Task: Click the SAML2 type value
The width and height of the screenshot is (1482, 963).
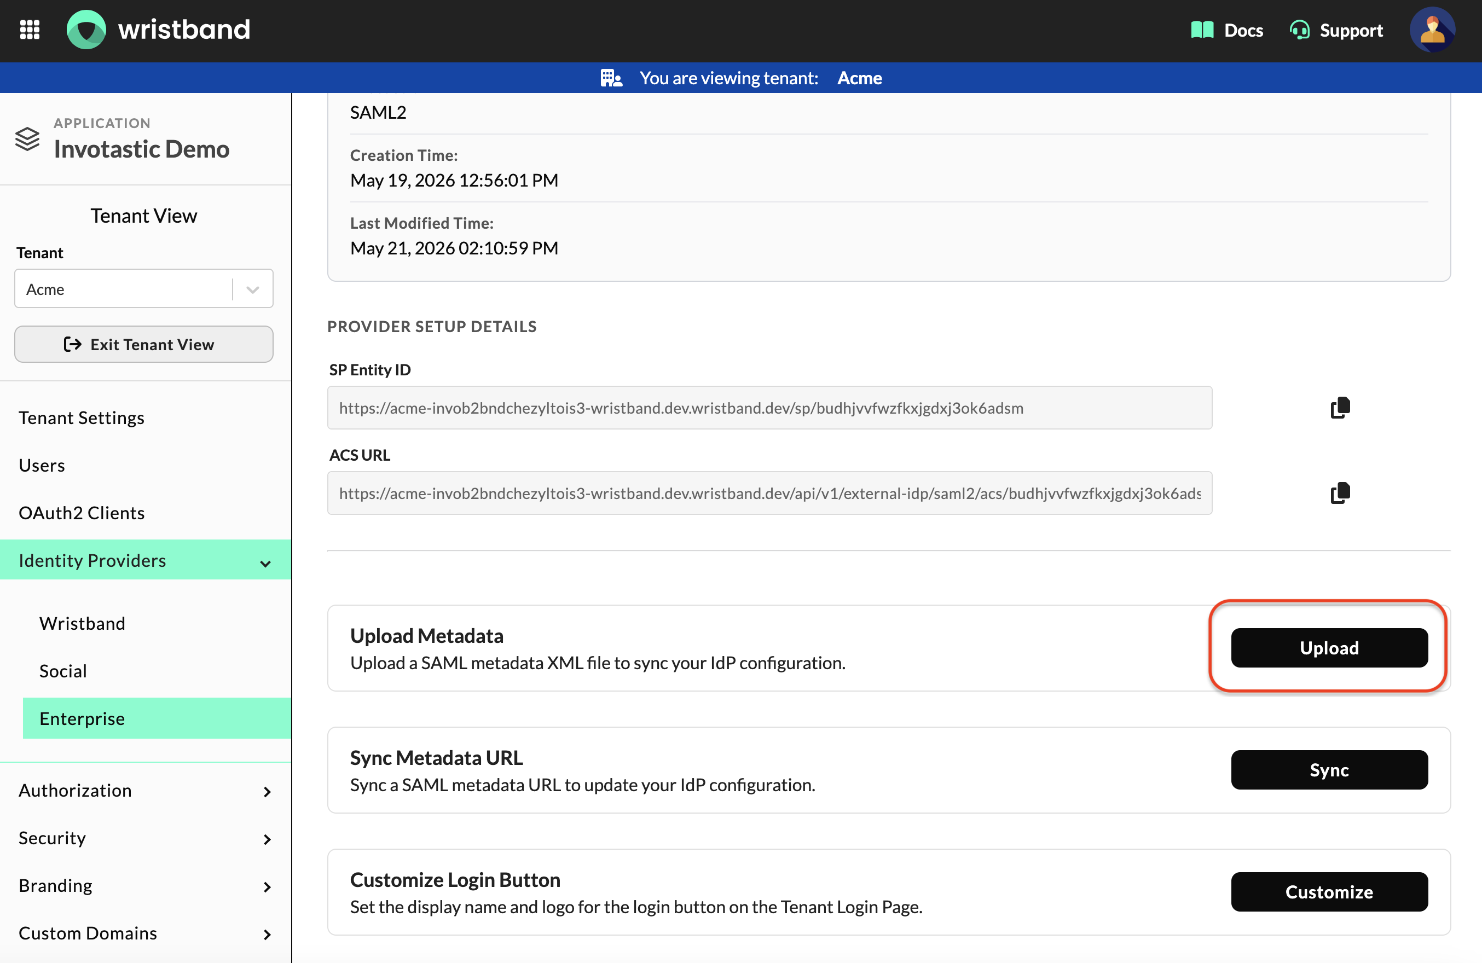Action: click(378, 112)
